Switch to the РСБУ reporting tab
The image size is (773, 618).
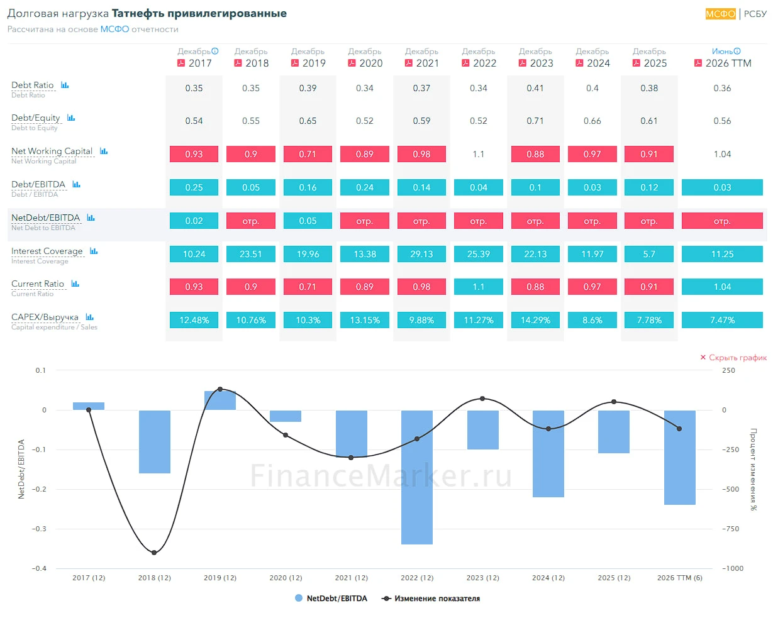coord(755,14)
